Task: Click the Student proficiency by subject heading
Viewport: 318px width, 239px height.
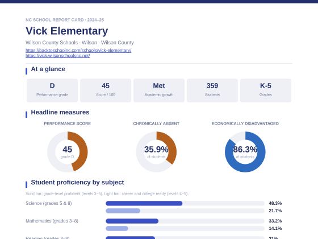Action: (77, 182)
